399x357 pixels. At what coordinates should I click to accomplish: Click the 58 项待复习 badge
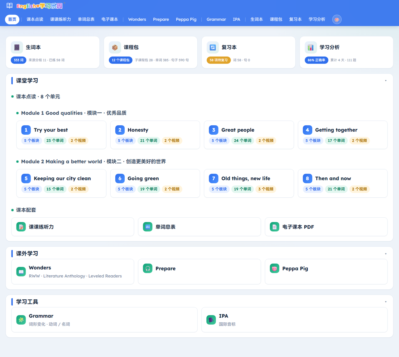tap(219, 60)
